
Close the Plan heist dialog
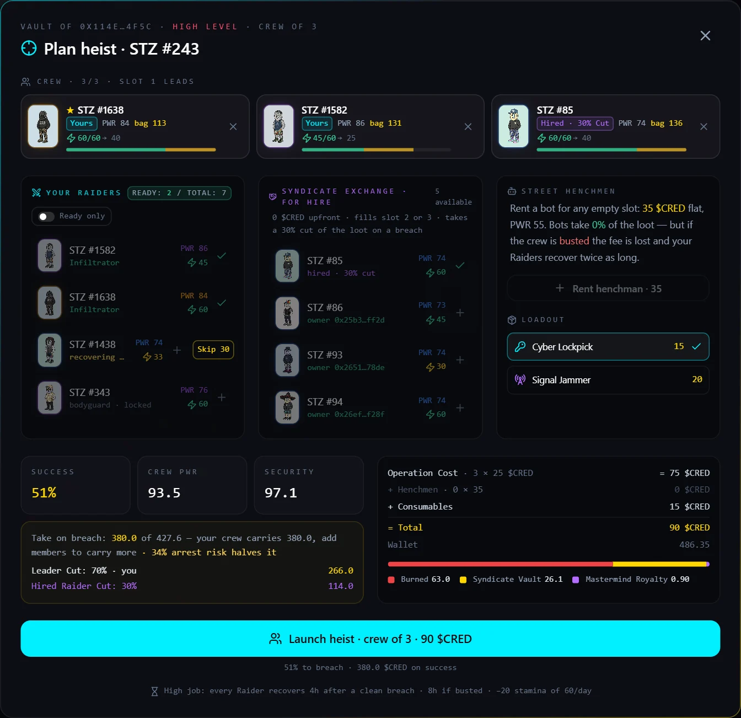click(705, 36)
